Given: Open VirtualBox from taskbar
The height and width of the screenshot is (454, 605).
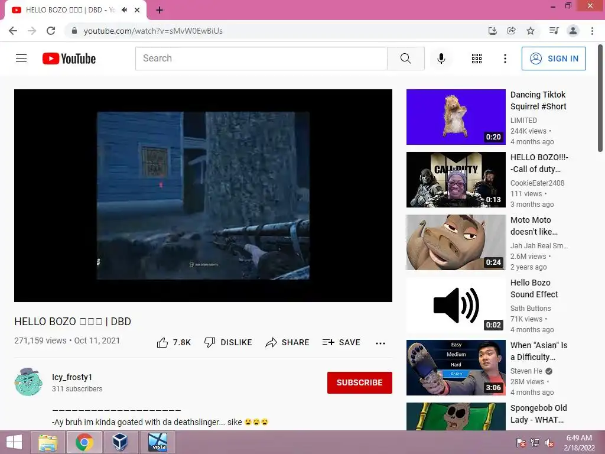Looking at the screenshot, I should 121,442.
